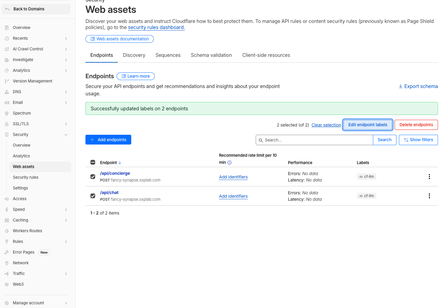Screen dimensions: 441x308
Task: Clear the current endpoint selection
Action: click(x=326, y=125)
